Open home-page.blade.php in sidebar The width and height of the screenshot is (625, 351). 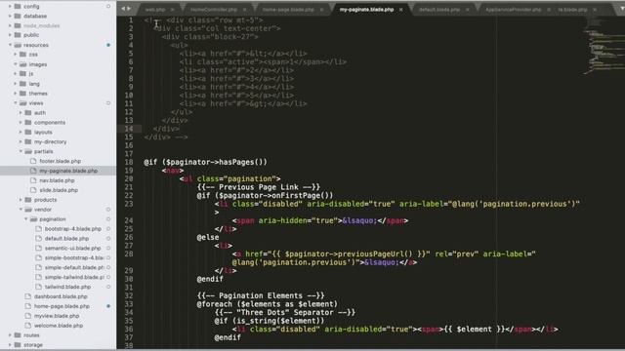(x=62, y=306)
